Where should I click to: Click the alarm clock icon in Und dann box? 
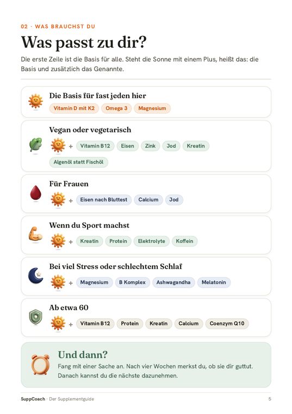tap(40, 364)
